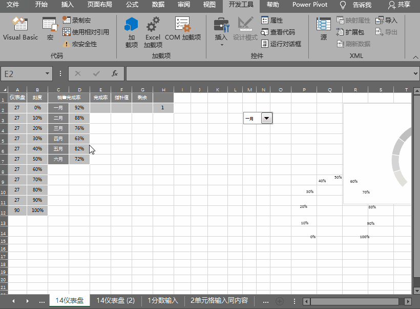Switch to the 帮助 help tab
420x309 pixels.
pos(273,5)
